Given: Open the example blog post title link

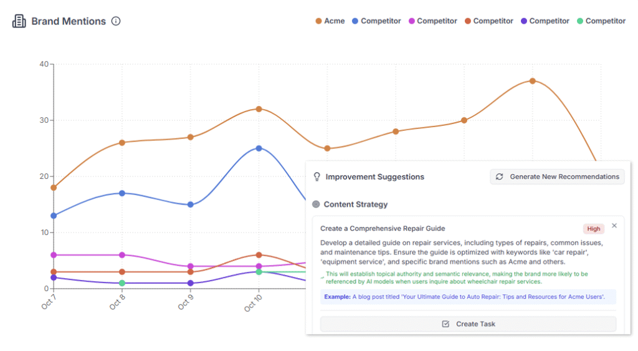Looking at the screenshot, I should pyautogui.click(x=478, y=297).
